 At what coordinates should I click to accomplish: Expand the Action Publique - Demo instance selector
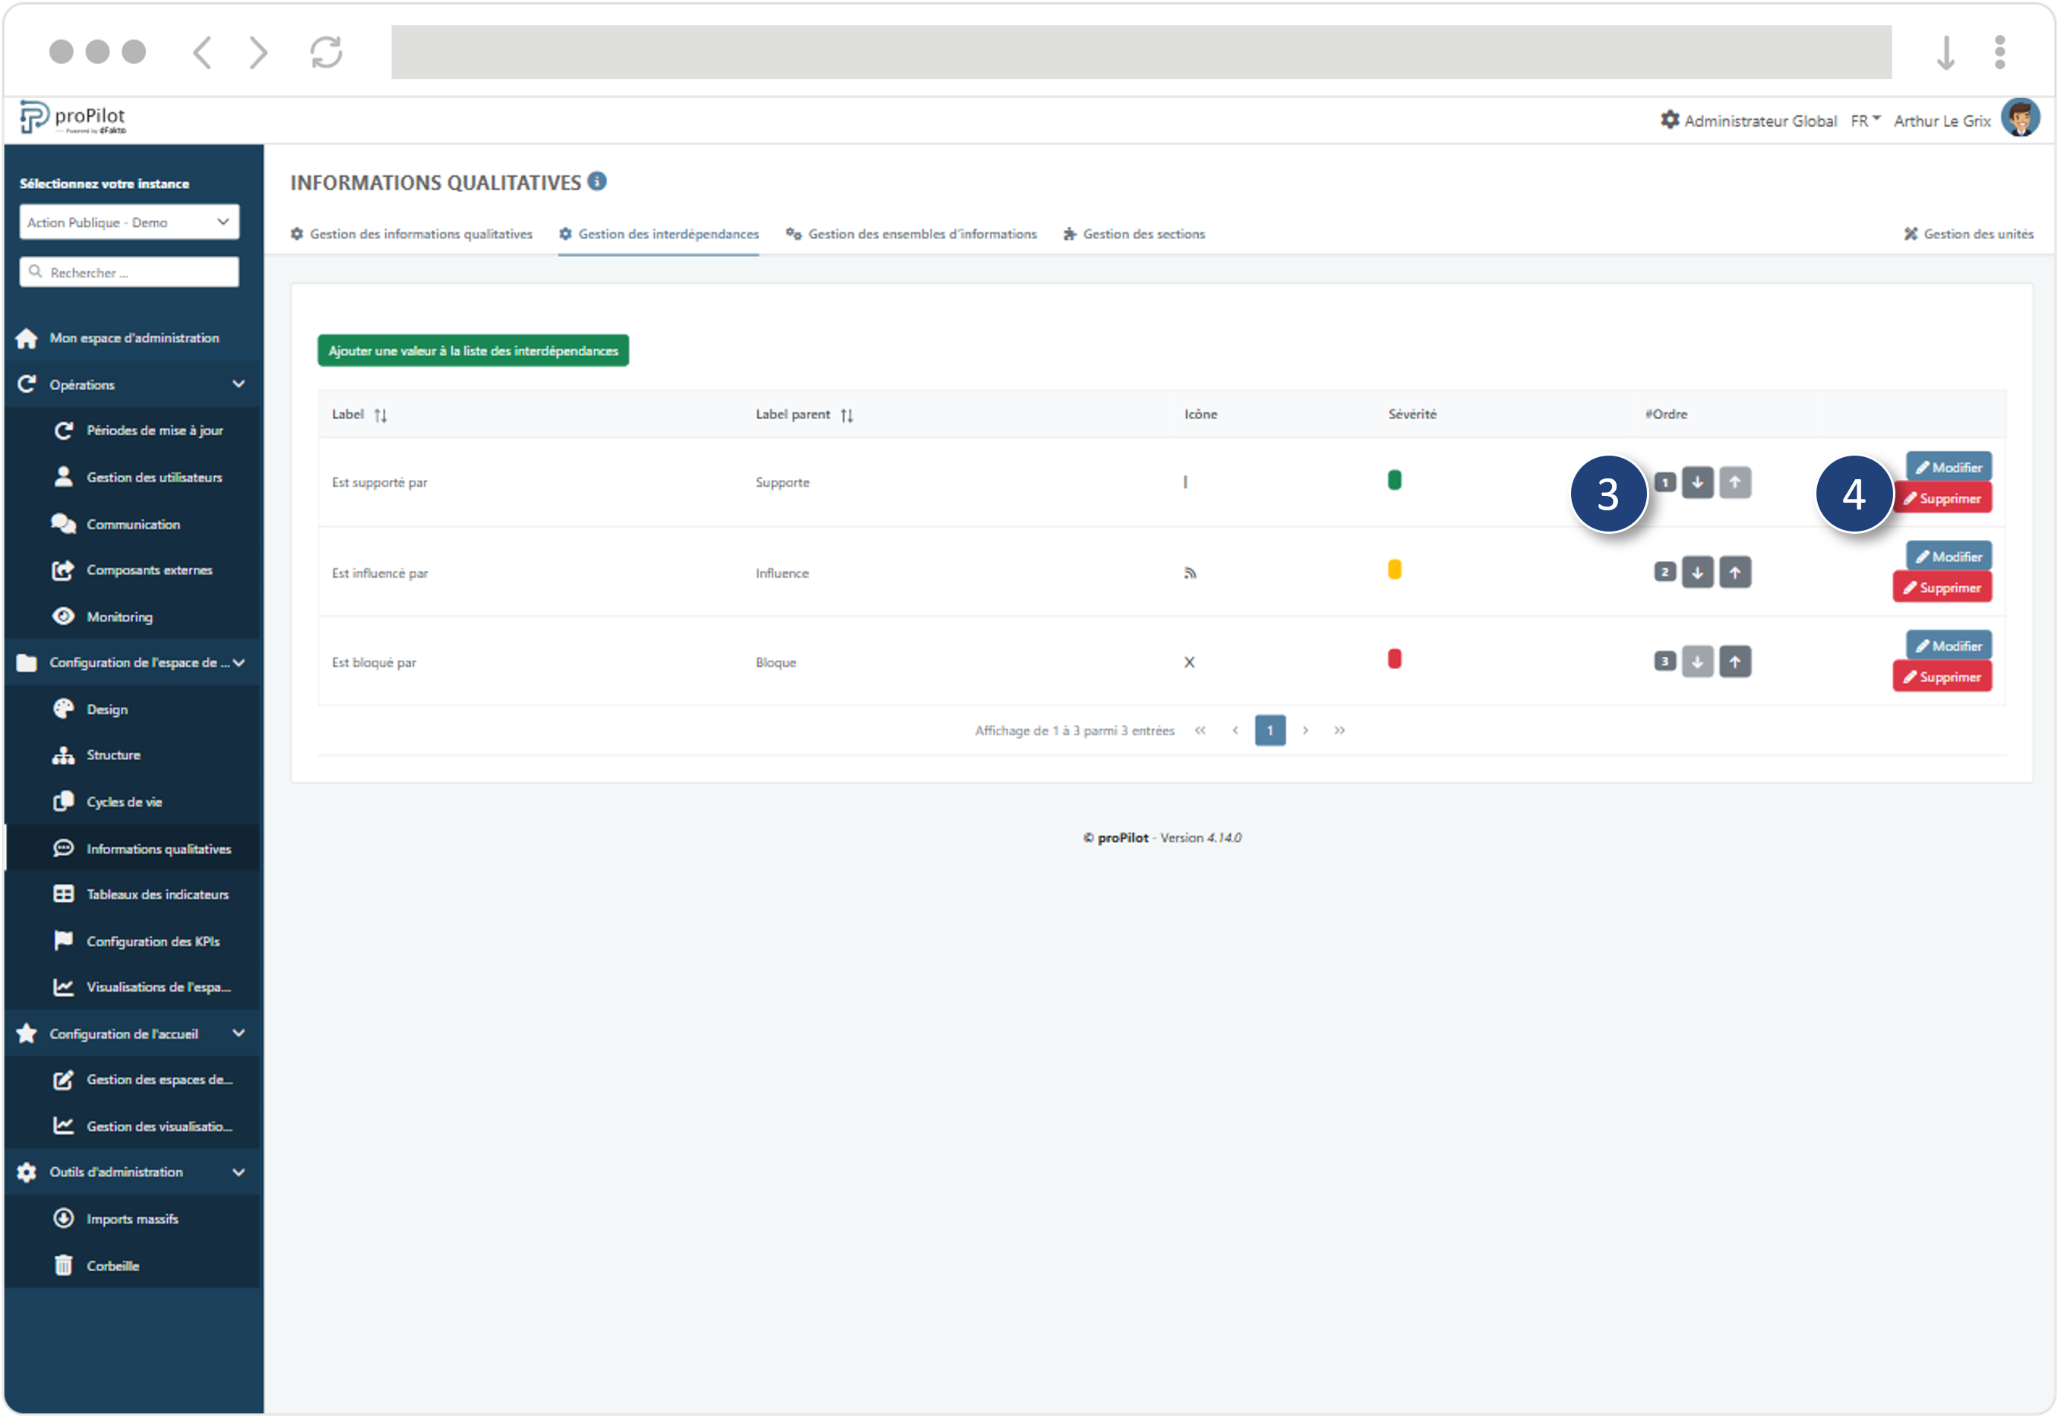[x=128, y=222]
